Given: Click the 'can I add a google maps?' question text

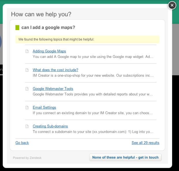Looking at the screenshot, I should pos(48,27).
